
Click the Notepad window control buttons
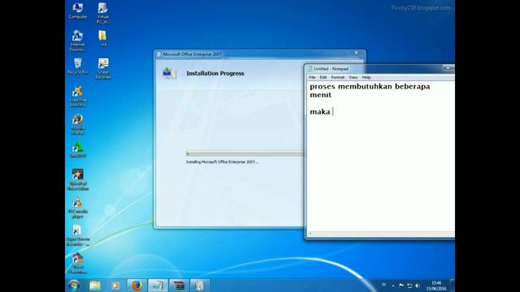point(448,68)
